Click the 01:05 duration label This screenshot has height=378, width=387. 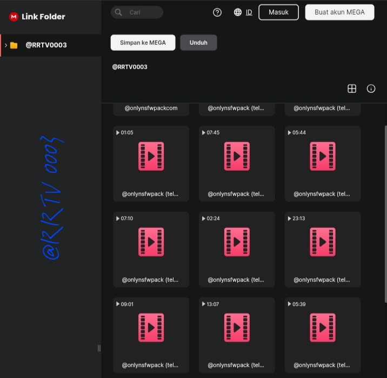(x=127, y=133)
